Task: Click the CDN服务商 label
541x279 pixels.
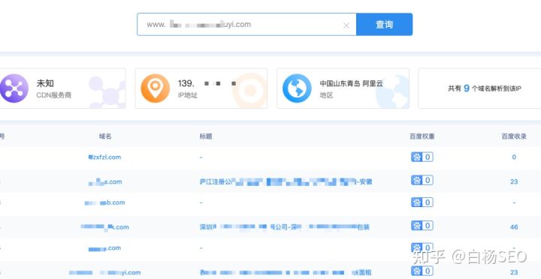Action: [54, 95]
